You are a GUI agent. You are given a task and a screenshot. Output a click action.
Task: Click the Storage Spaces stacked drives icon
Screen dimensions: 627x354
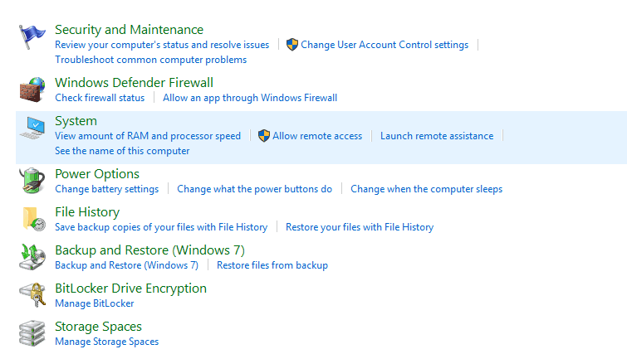coord(32,332)
